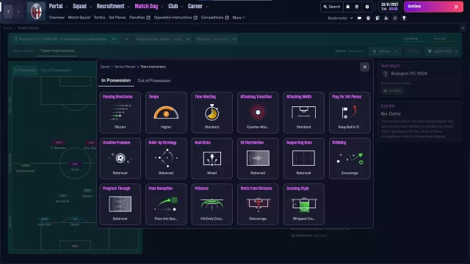Click the Search field

[x=332, y=7]
